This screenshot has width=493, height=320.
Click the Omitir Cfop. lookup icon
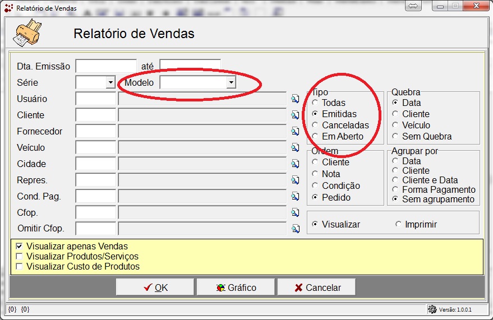pyautogui.click(x=295, y=229)
